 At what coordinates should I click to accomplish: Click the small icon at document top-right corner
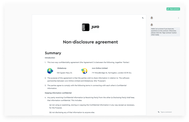[143, 18]
